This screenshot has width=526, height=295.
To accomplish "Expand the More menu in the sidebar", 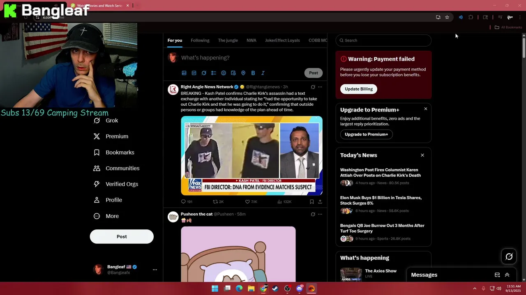I will point(106,216).
